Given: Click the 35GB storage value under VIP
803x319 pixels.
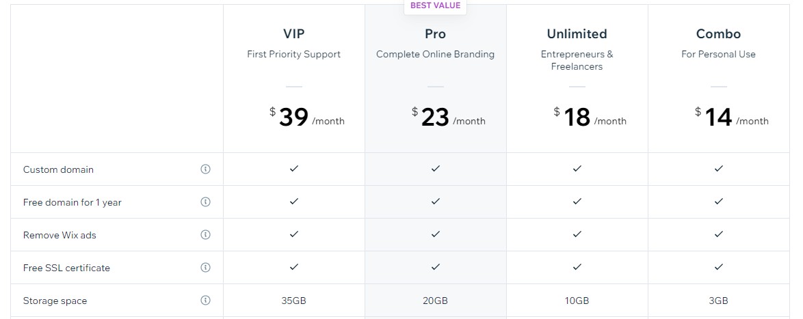Looking at the screenshot, I should point(294,301).
